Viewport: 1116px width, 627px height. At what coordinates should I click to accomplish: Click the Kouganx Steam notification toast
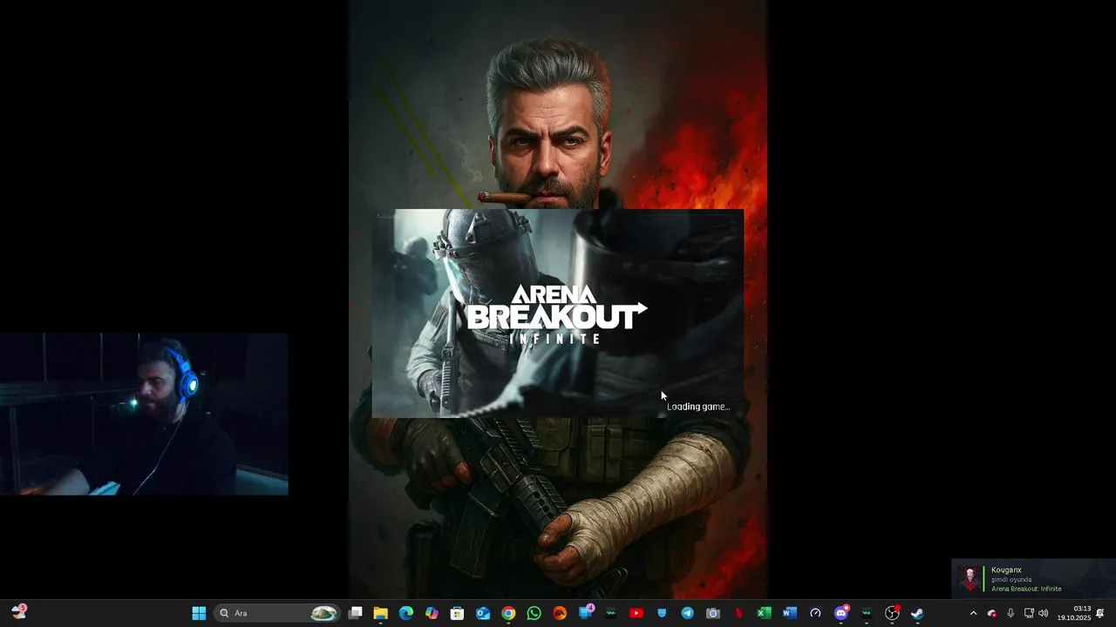[x=1033, y=578]
